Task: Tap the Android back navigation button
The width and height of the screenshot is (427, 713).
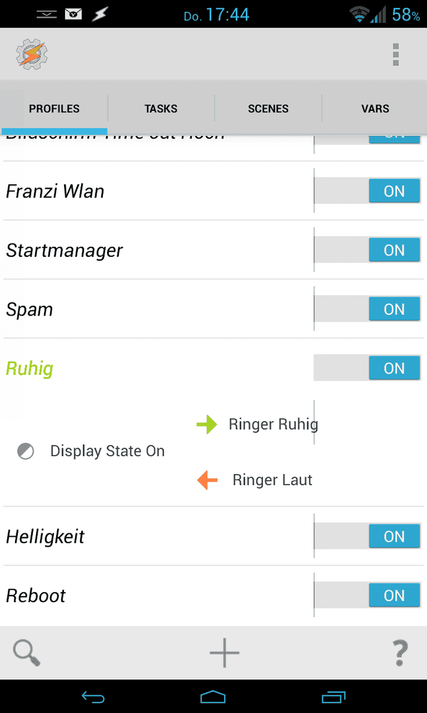Action: [x=93, y=696]
